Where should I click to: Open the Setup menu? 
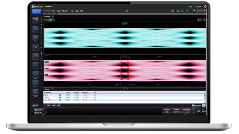[x=59, y=11]
